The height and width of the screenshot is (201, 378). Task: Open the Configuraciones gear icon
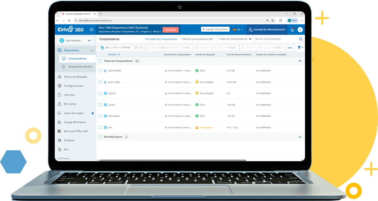coord(60,86)
